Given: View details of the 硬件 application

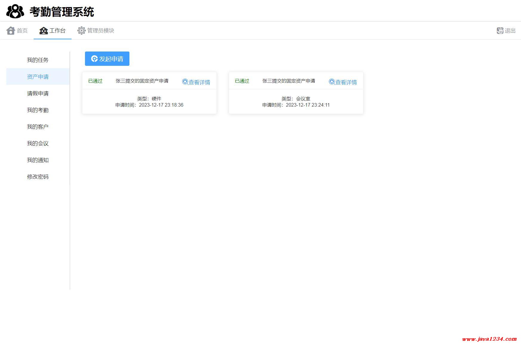Looking at the screenshot, I should coord(196,82).
